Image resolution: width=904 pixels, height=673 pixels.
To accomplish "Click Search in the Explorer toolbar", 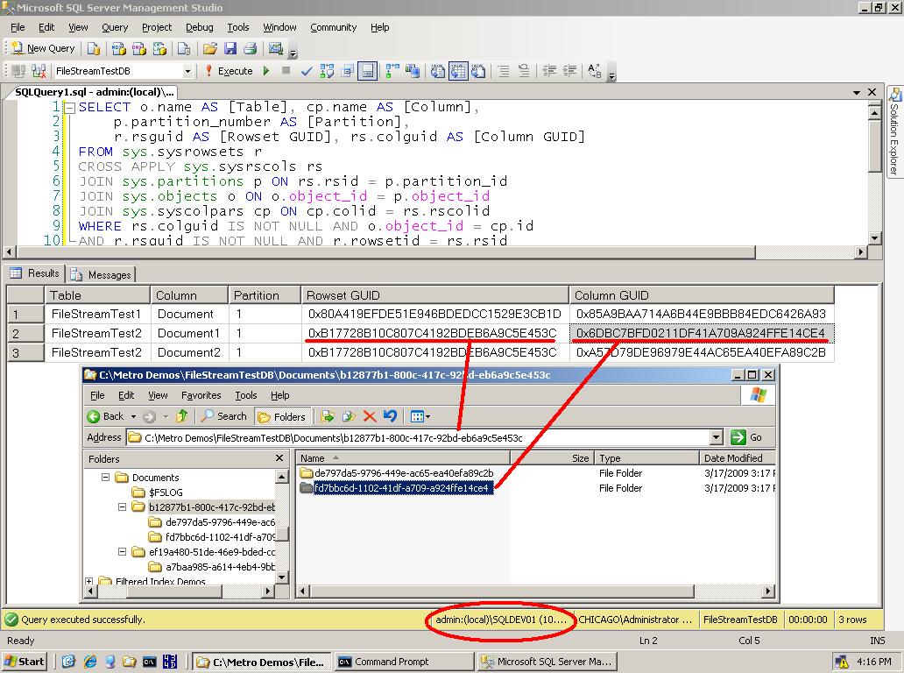I will (224, 416).
